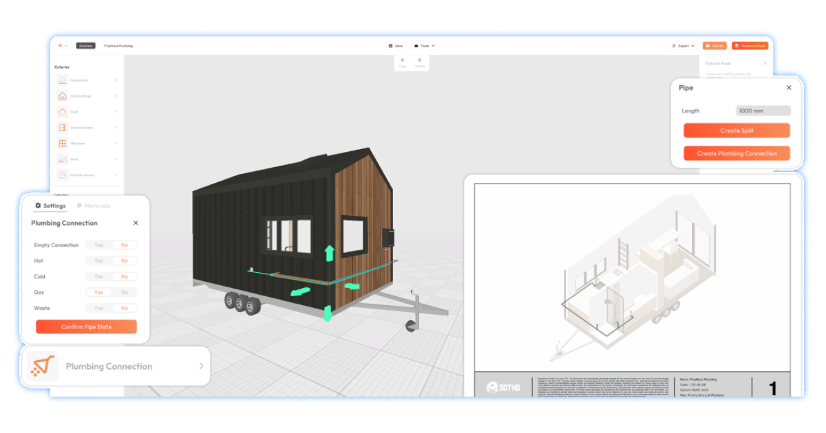Click the pipe Length field showing 1000 mm
The height and width of the screenshot is (433, 826).
tap(763, 110)
